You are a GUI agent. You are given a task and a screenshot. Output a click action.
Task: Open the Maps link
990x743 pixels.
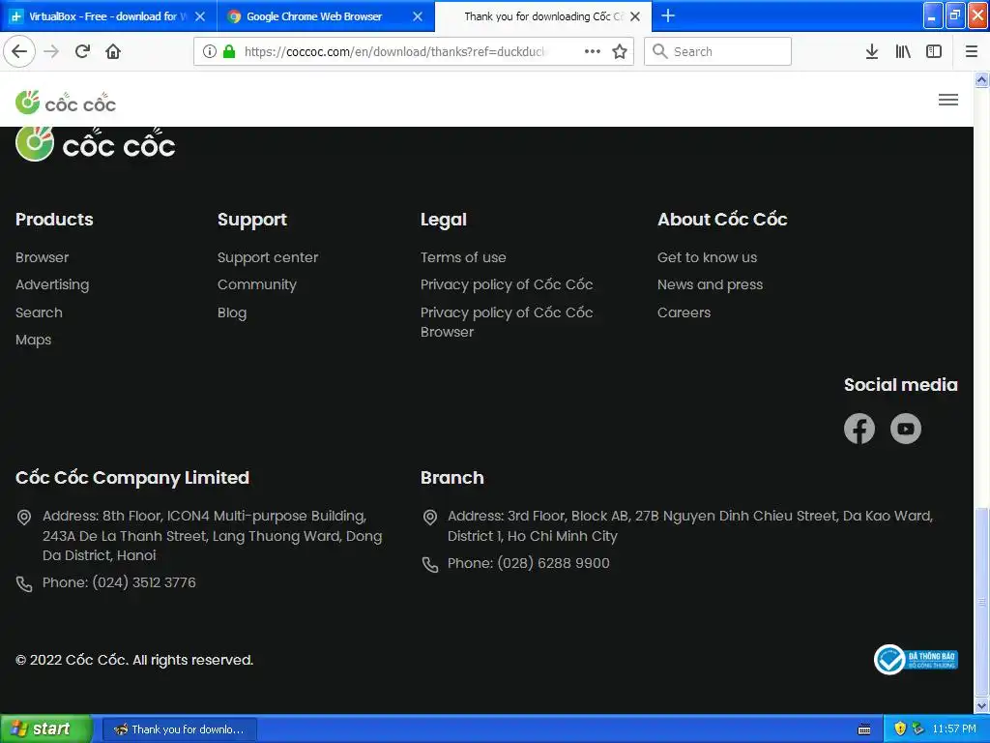33,340
